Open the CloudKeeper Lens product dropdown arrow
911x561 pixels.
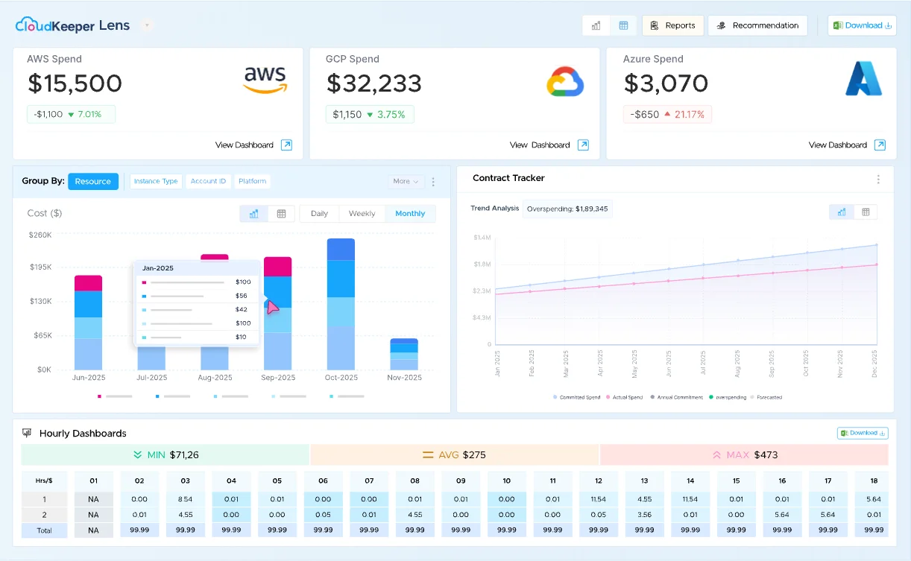pos(147,25)
